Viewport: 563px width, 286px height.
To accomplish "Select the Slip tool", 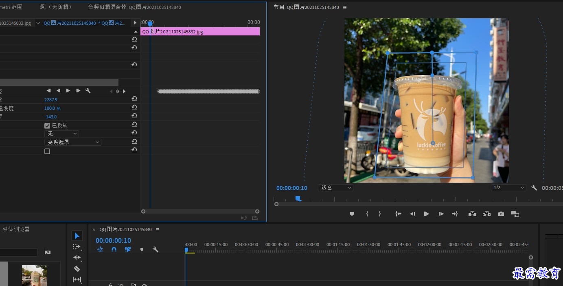I will coord(77,279).
